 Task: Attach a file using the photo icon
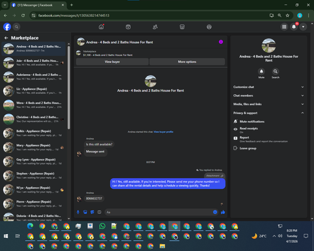click(x=85, y=212)
